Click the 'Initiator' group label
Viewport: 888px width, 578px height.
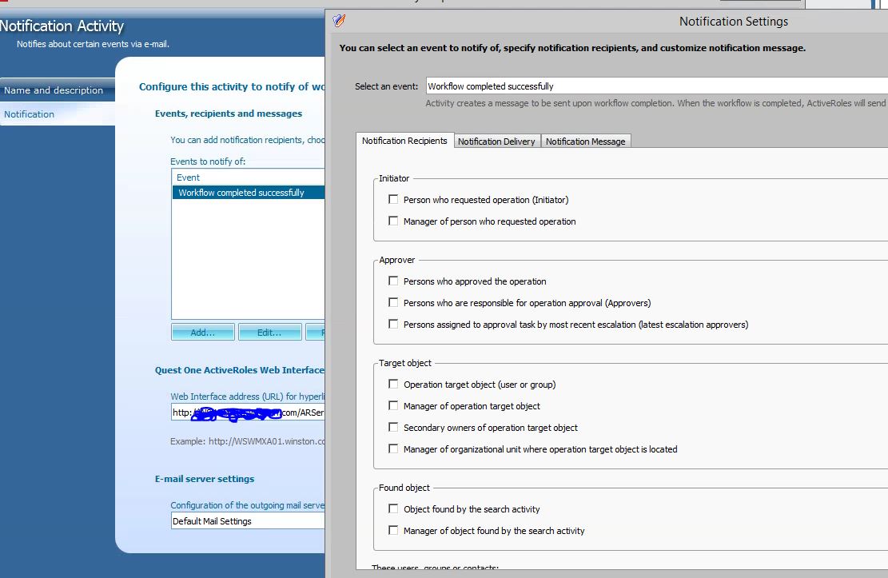tap(394, 178)
